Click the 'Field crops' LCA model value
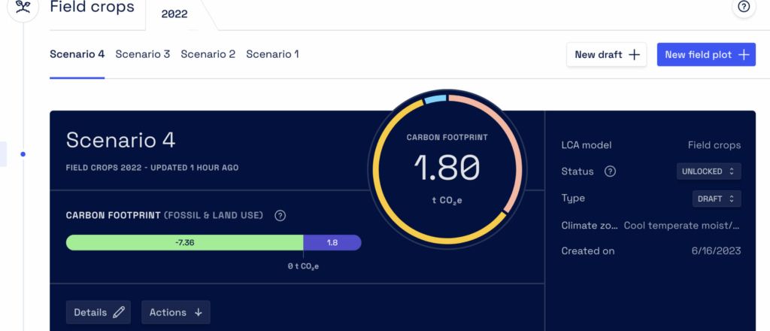This screenshot has width=770, height=331. 714,145
